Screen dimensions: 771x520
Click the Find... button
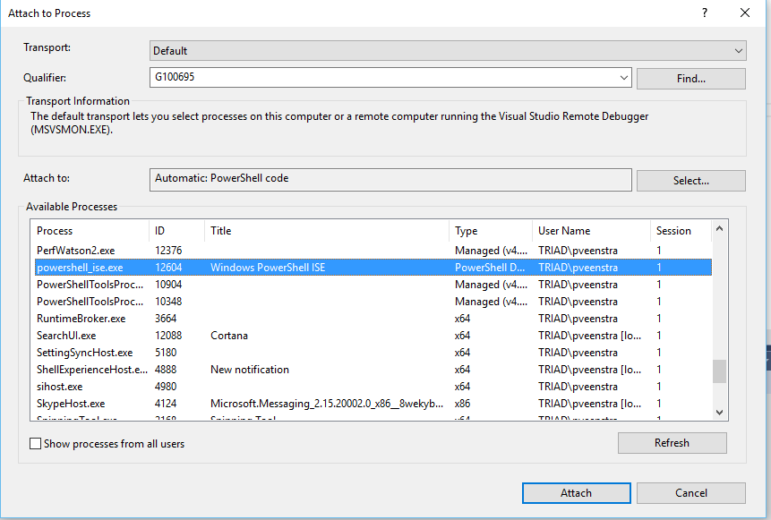[x=690, y=79]
